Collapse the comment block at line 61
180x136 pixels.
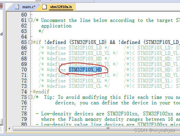pos(30,20)
